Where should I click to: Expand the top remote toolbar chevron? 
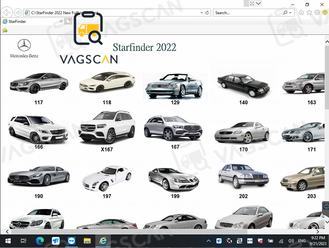(x=258, y=3)
